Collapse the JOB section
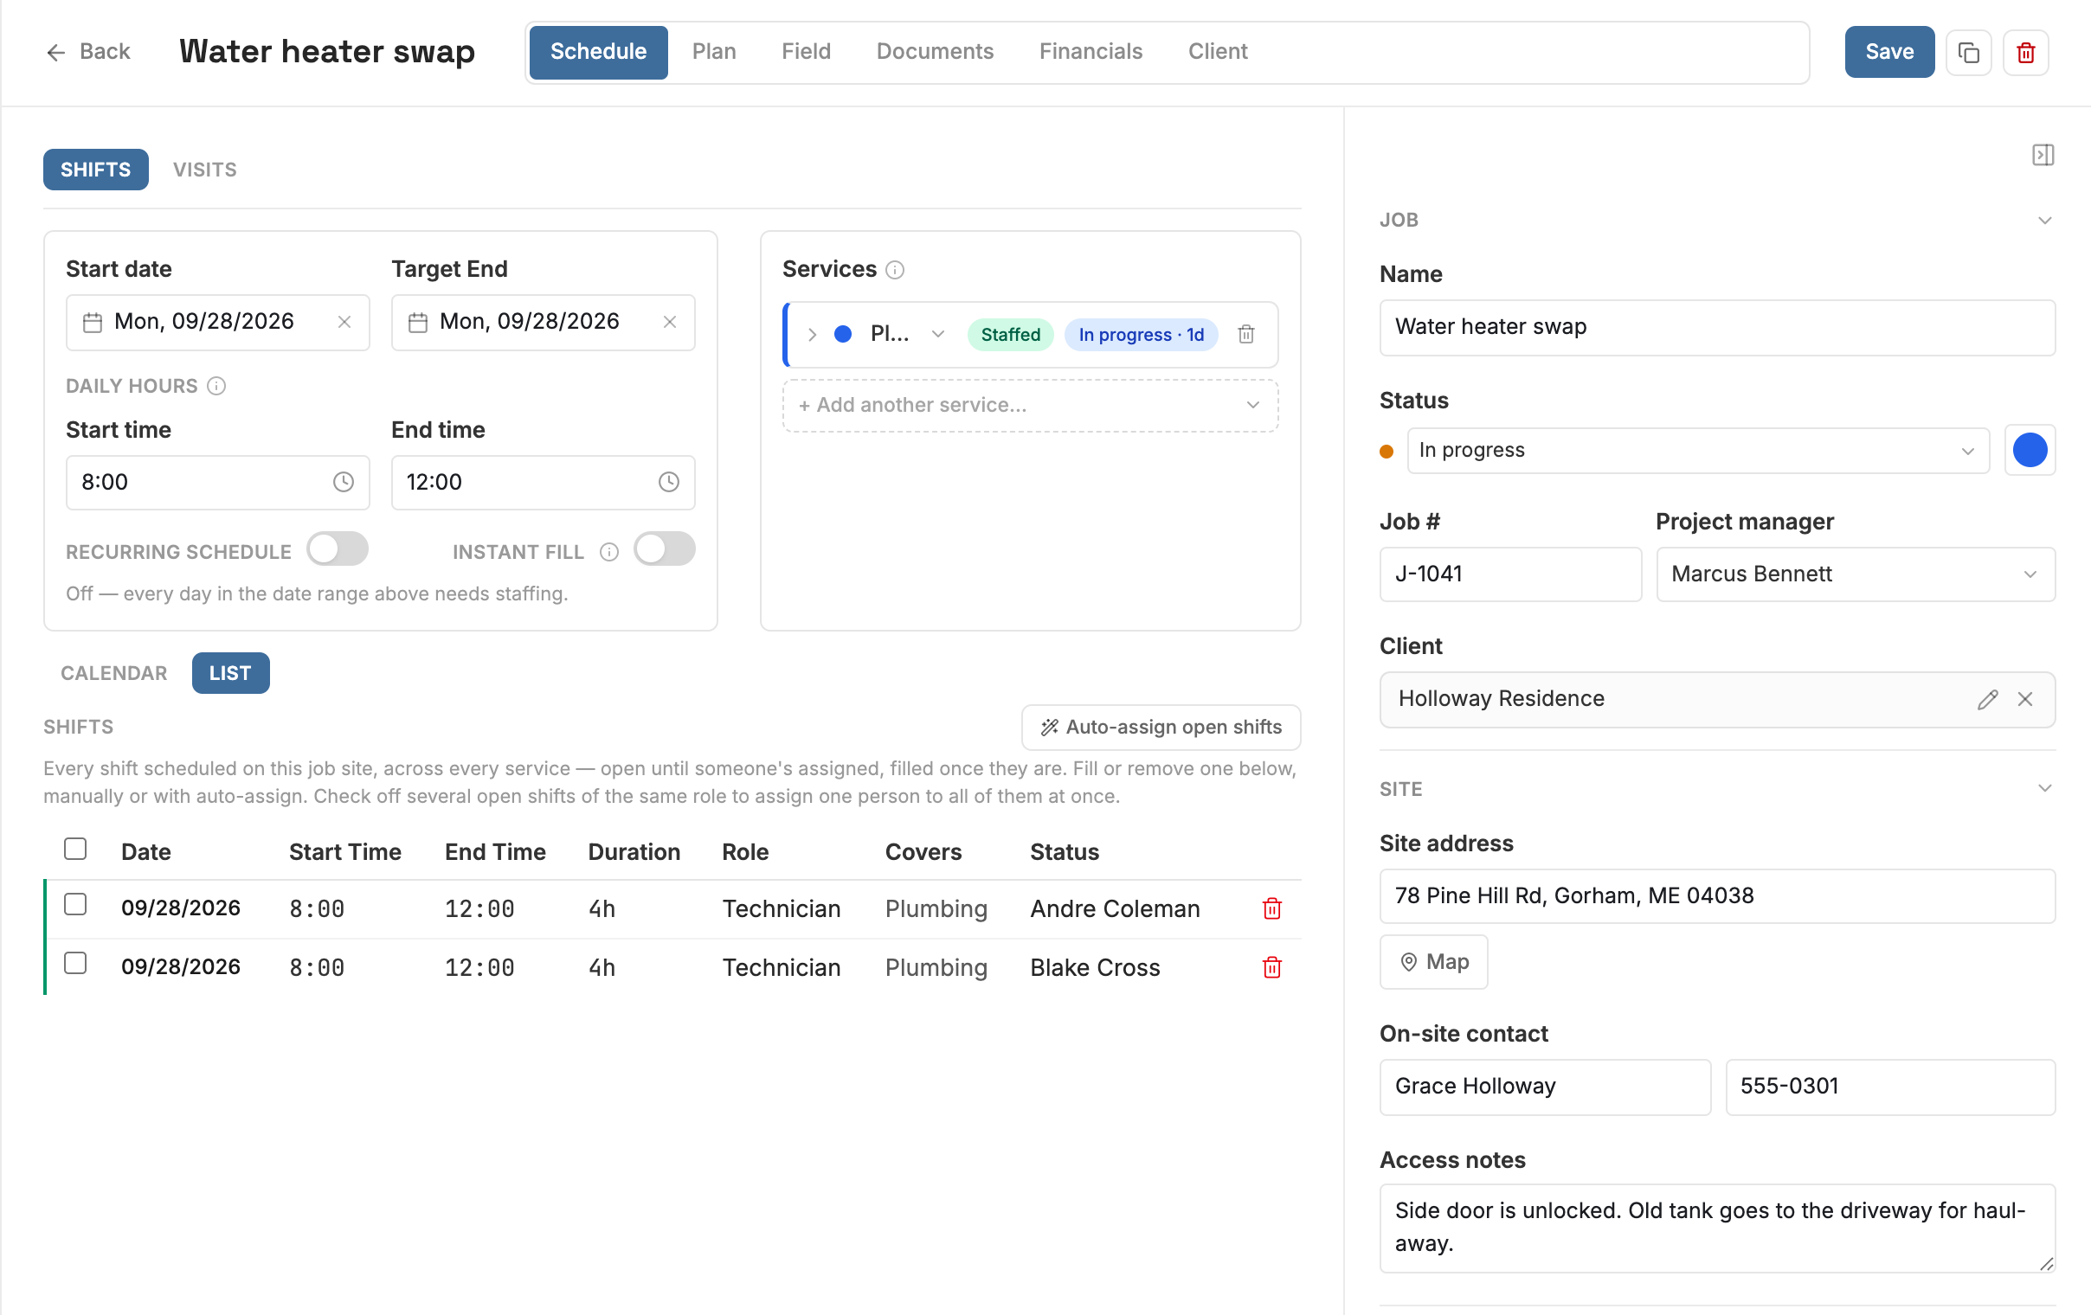Screen dimensions: 2091x1315 (x=2044, y=221)
